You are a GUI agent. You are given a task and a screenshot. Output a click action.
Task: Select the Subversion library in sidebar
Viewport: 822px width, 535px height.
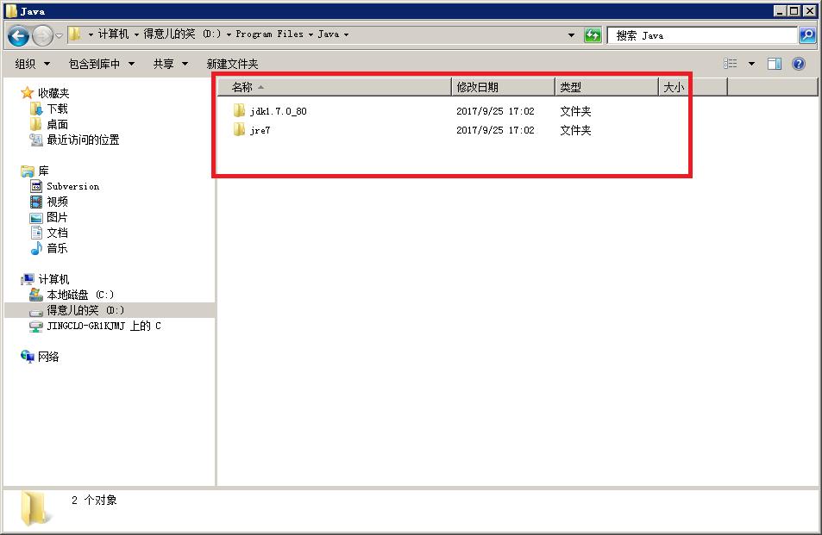(72, 186)
